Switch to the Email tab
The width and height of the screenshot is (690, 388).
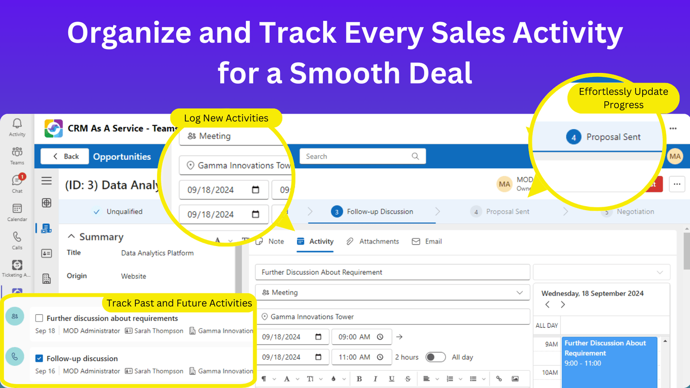point(427,241)
